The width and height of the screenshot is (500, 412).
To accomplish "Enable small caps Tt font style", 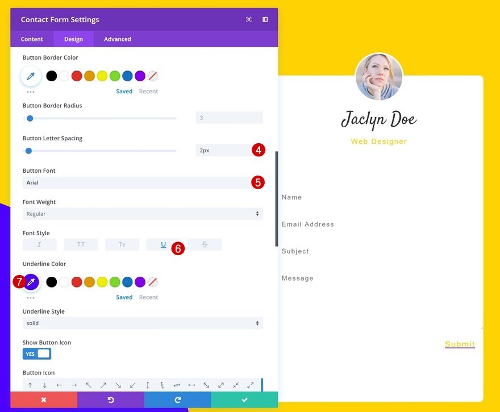I will (122, 244).
